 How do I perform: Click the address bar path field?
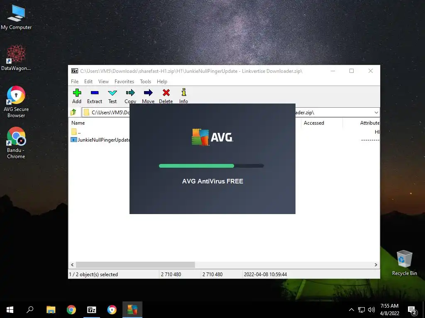pos(230,113)
